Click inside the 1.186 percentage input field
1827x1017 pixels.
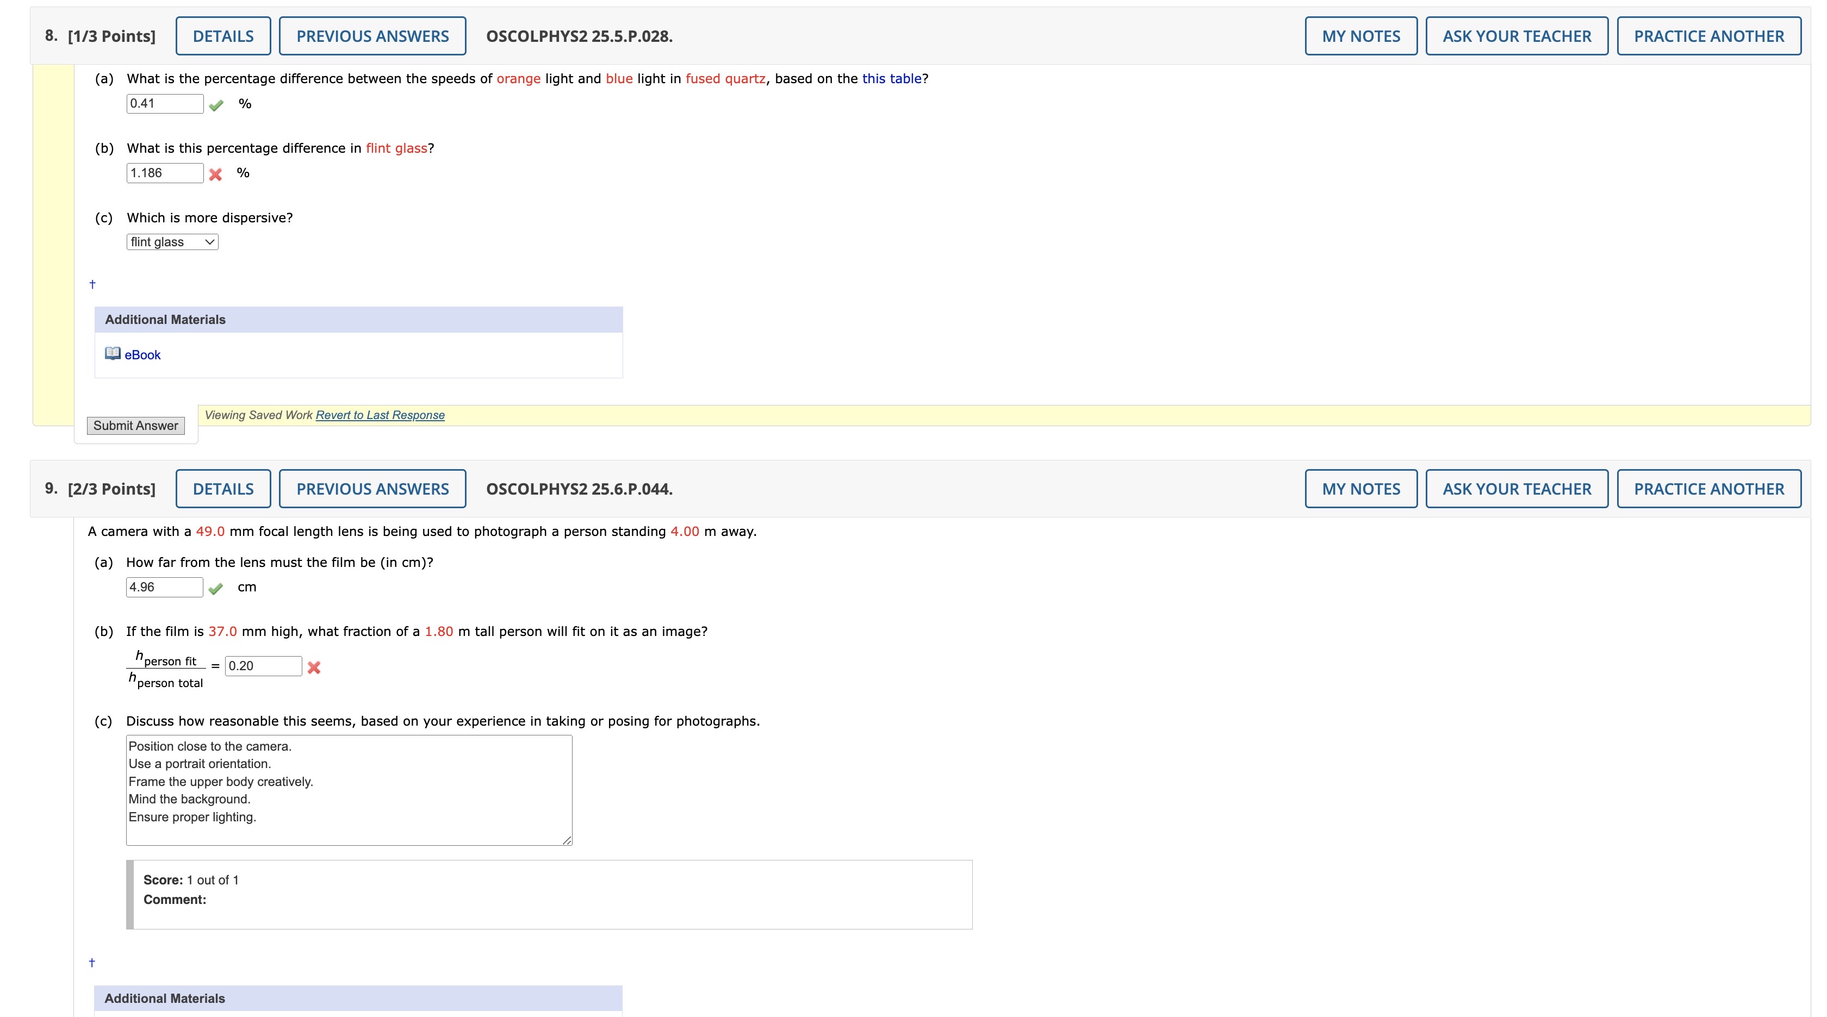click(165, 172)
